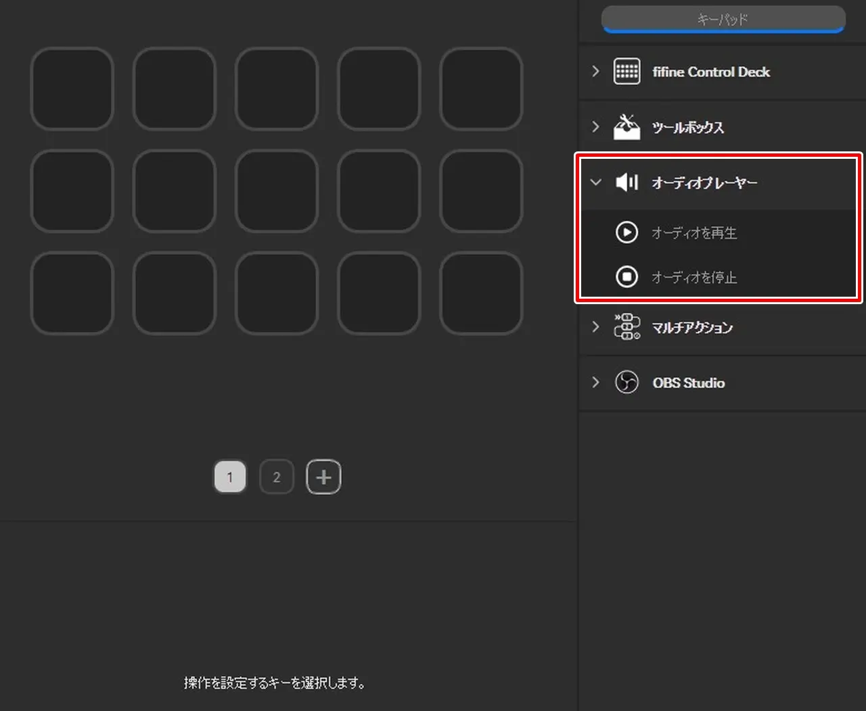Collapse the オーディオプレーヤー category chevron
Image resolution: width=866 pixels, height=711 pixels.
[x=595, y=182]
